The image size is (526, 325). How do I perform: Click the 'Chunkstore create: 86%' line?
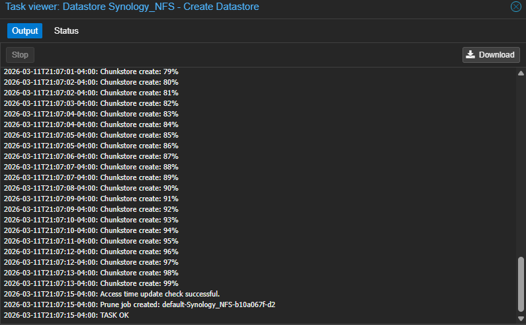coord(91,146)
